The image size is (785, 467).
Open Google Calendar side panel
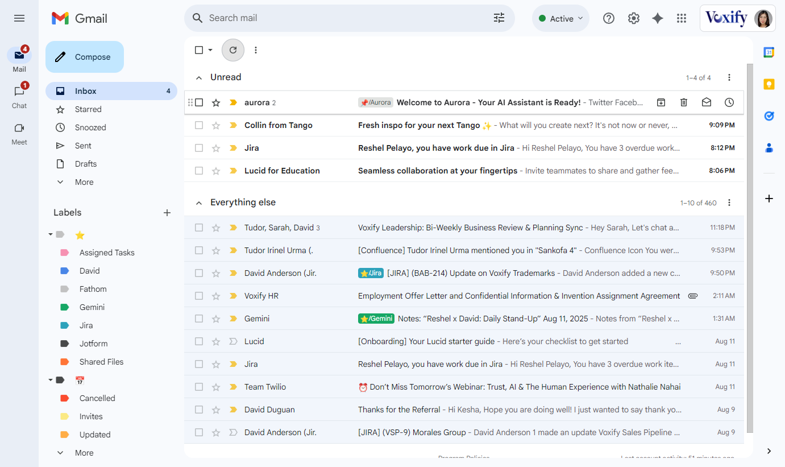click(x=769, y=52)
